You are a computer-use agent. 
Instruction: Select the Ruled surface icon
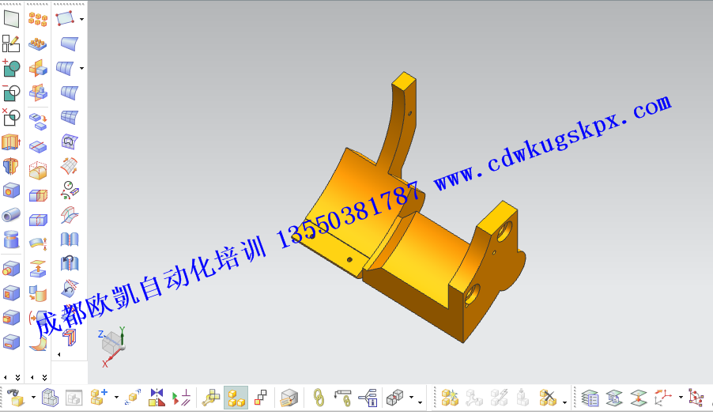69,43
